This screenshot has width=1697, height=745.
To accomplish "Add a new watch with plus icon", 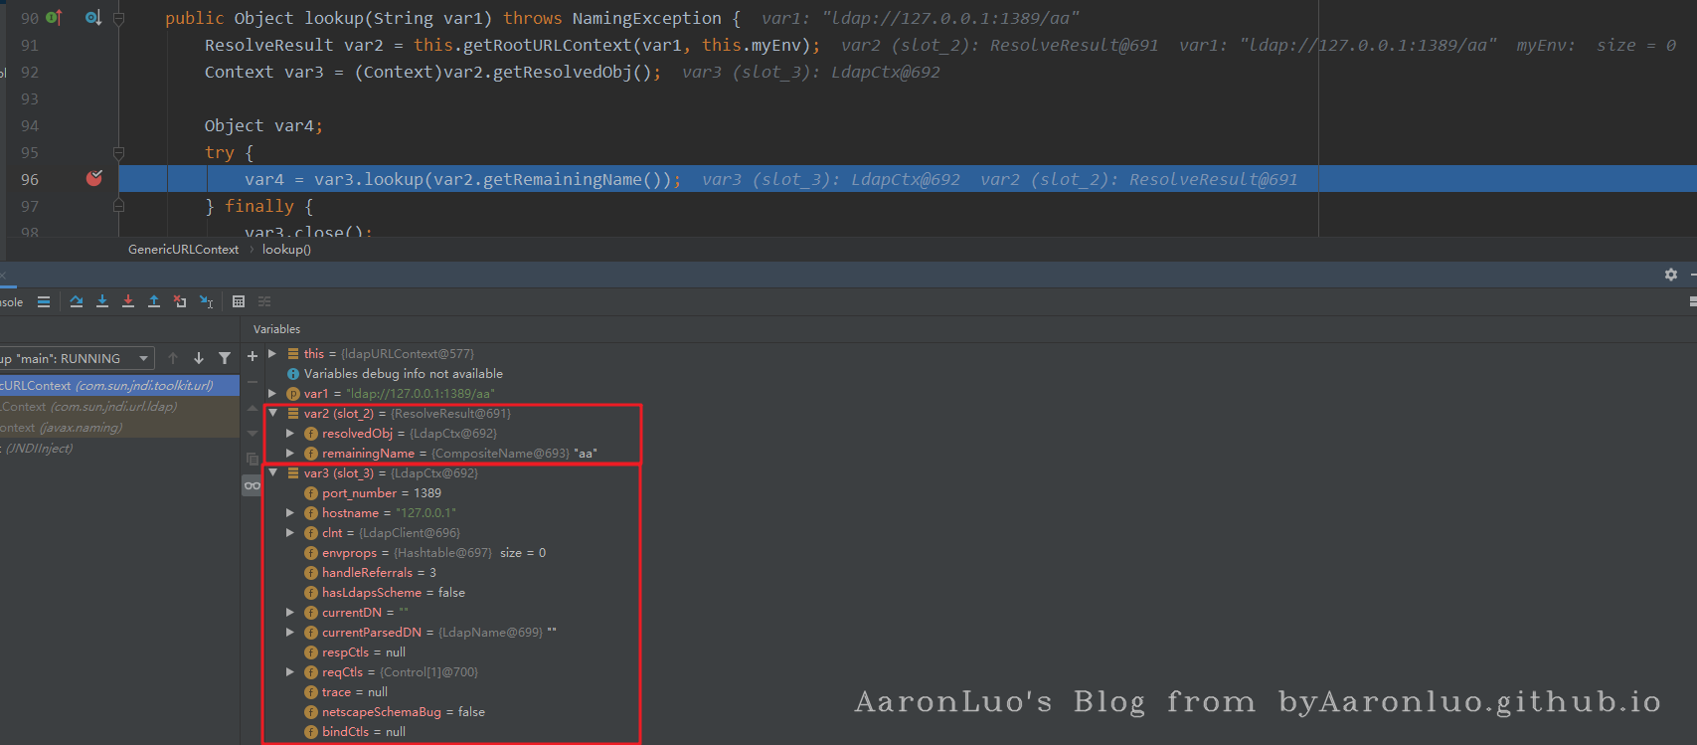I will pyautogui.click(x=253, y=356).
